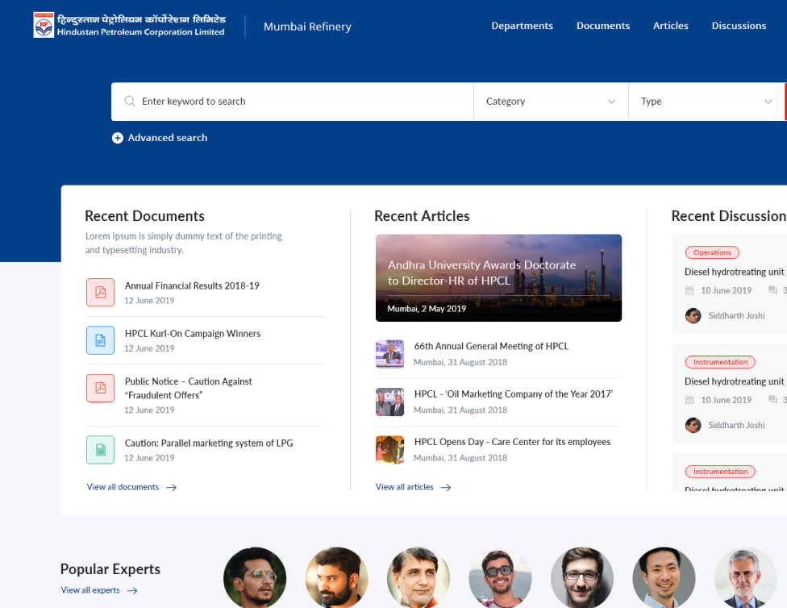
Task: Open the Type dropdown
Action: pyautogui.click(x=706, y=102)
